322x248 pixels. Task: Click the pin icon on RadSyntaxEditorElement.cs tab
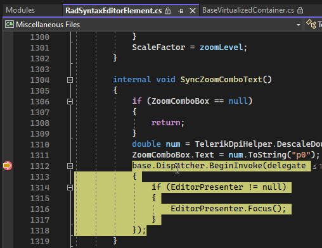pyautogui.click(x=181, y=11)
